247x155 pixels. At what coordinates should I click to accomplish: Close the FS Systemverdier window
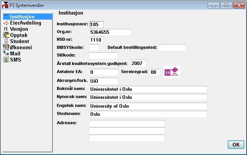239,5
